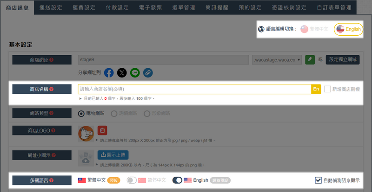
Task: Click help icon next to 商店網址
Action: 52,60
